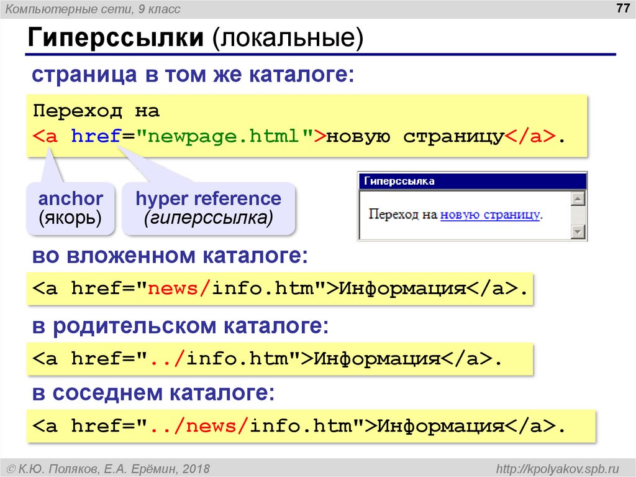This screenshot has height=477, width=636.
Task: Click the heading 'во вложенном каталоге:'
Action: (170, 256)
